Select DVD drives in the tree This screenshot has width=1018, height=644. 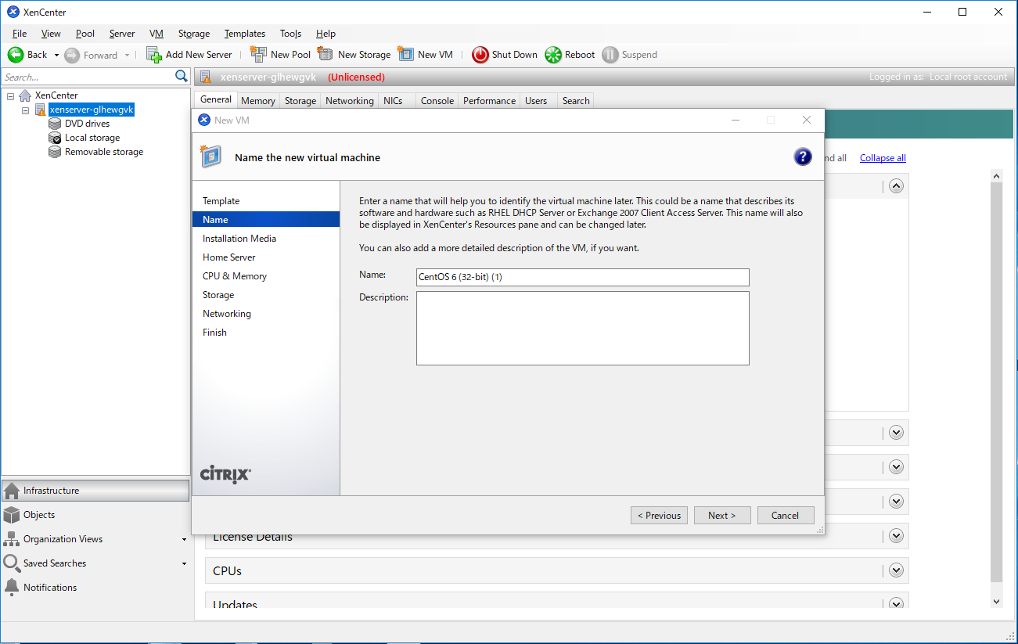tap(87, 124)
